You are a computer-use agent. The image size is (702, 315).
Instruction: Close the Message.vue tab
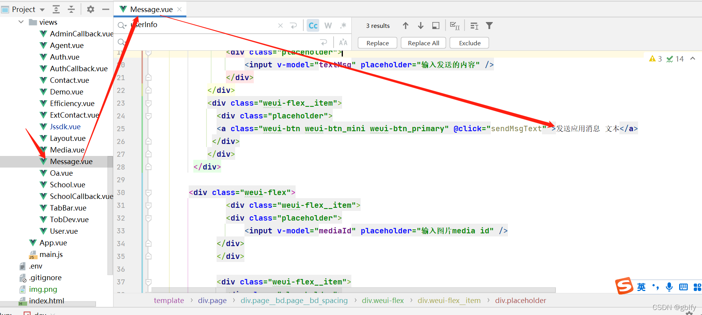coord(179,9)
